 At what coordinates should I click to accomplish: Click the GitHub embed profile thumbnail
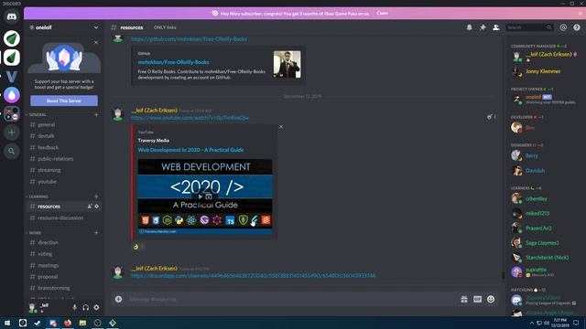coord(287,64)
